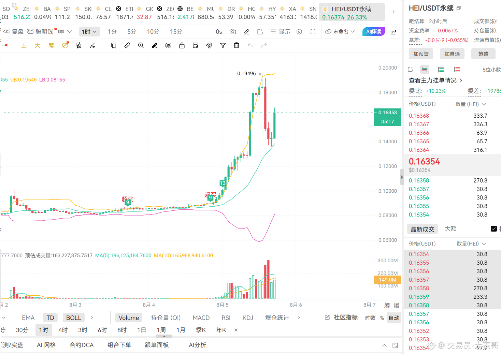The width and height of the screenshot is (501, 354).
Task: Delete drawings with trash icon
Action: click(x=237, y=45)
